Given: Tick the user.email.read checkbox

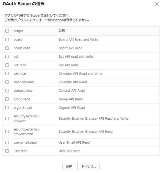Looking at the screenshot, I should pyautogui.click(x=7, y=142).
